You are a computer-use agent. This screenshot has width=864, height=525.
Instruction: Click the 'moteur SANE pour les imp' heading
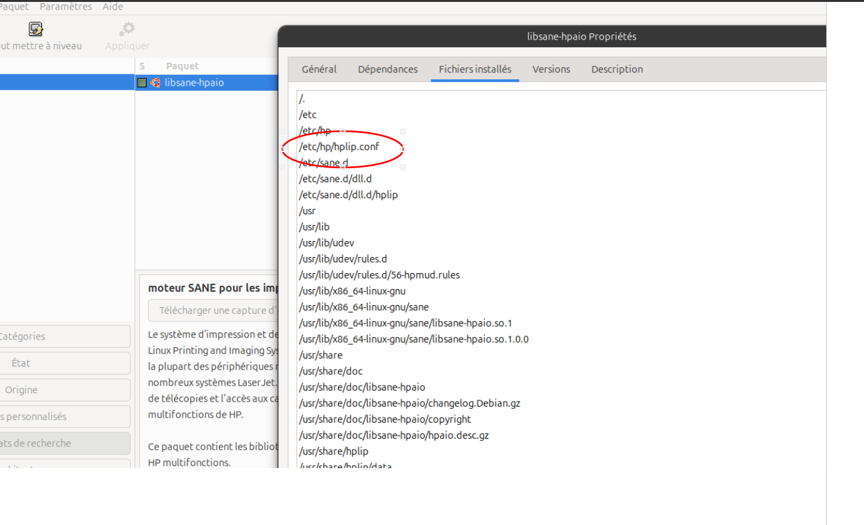point(213,288)
